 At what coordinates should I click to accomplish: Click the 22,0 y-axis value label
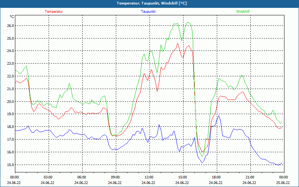[10, 76]
